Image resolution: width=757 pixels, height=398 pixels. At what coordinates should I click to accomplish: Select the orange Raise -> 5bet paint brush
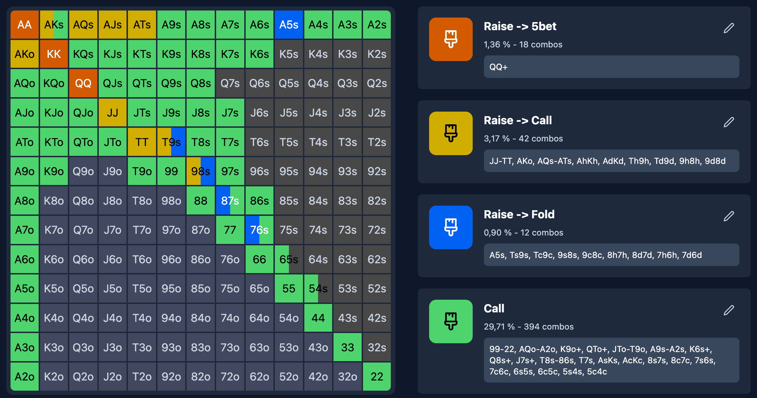pyautogui.click(x=451, y=40)
